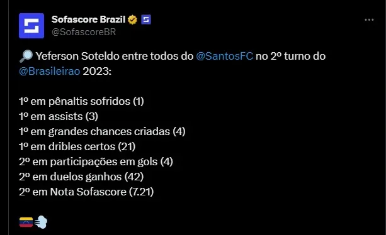
Task: Click the assists (3) line
Action: pos(59,117)
